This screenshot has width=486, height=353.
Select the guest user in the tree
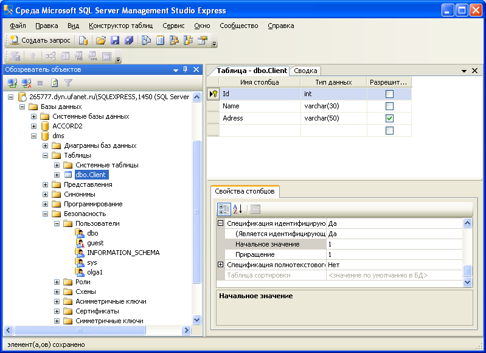tap(95, 243)
